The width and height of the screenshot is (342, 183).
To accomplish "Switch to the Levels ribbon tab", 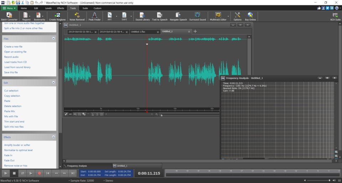I will click(48, 8).
